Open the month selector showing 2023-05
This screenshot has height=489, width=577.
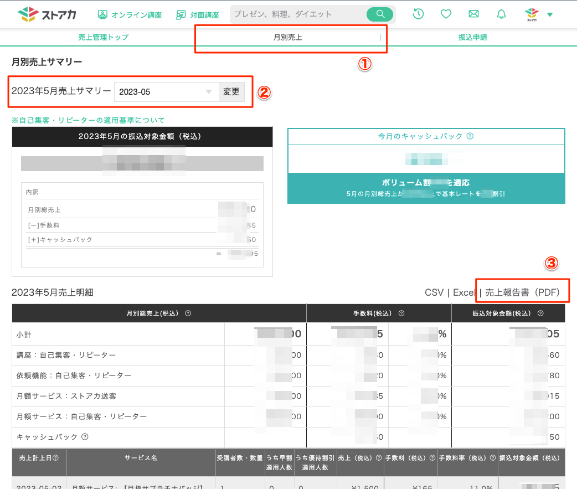(x=166, y=91)
